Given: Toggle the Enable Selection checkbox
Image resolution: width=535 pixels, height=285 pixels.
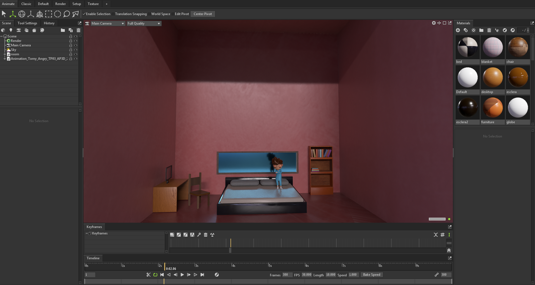Looking at the screenshot, I should tap(84, 14).
